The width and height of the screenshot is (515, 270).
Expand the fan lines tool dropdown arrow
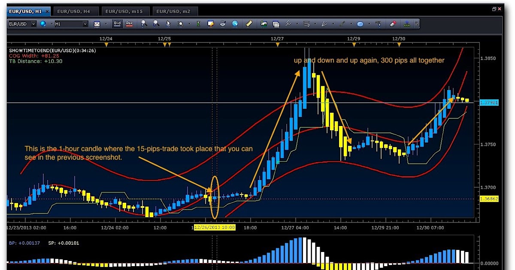(x=333, y=24)
